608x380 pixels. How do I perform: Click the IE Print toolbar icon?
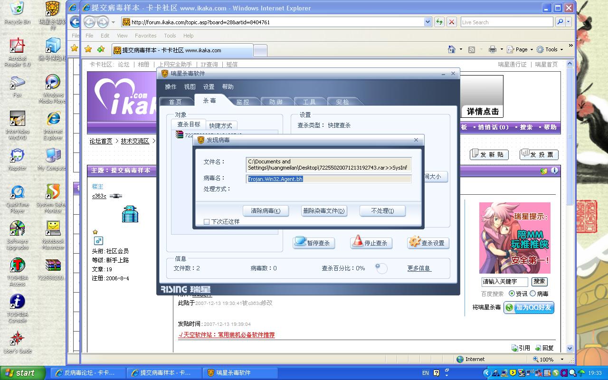coord(493,49)
